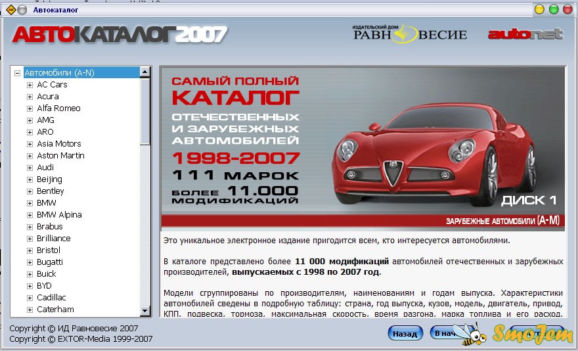Image resolution: width=578 pixels, height=351 pixels.
Task: Click the Равновесие publisher logo
Action: tap(410, 34)
